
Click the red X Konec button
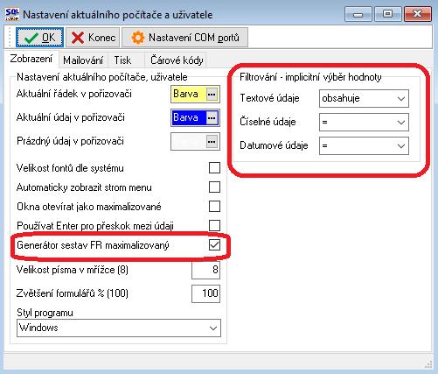pos(93,38)
